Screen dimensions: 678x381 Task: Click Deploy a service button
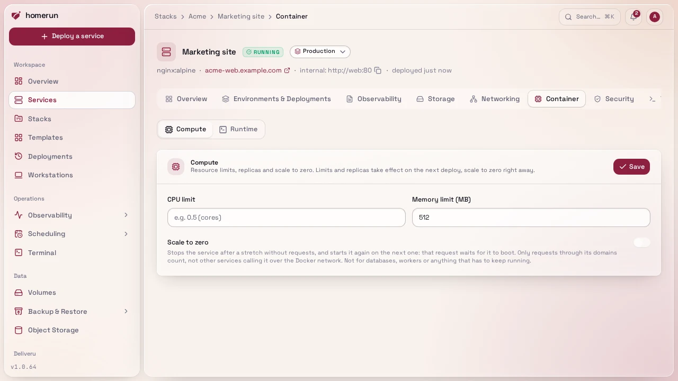(72, 37)
